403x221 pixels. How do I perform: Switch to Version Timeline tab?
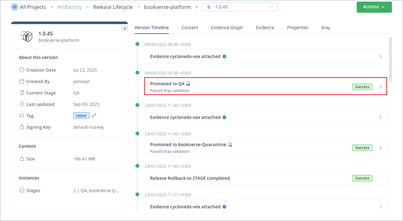coord(152,28)
